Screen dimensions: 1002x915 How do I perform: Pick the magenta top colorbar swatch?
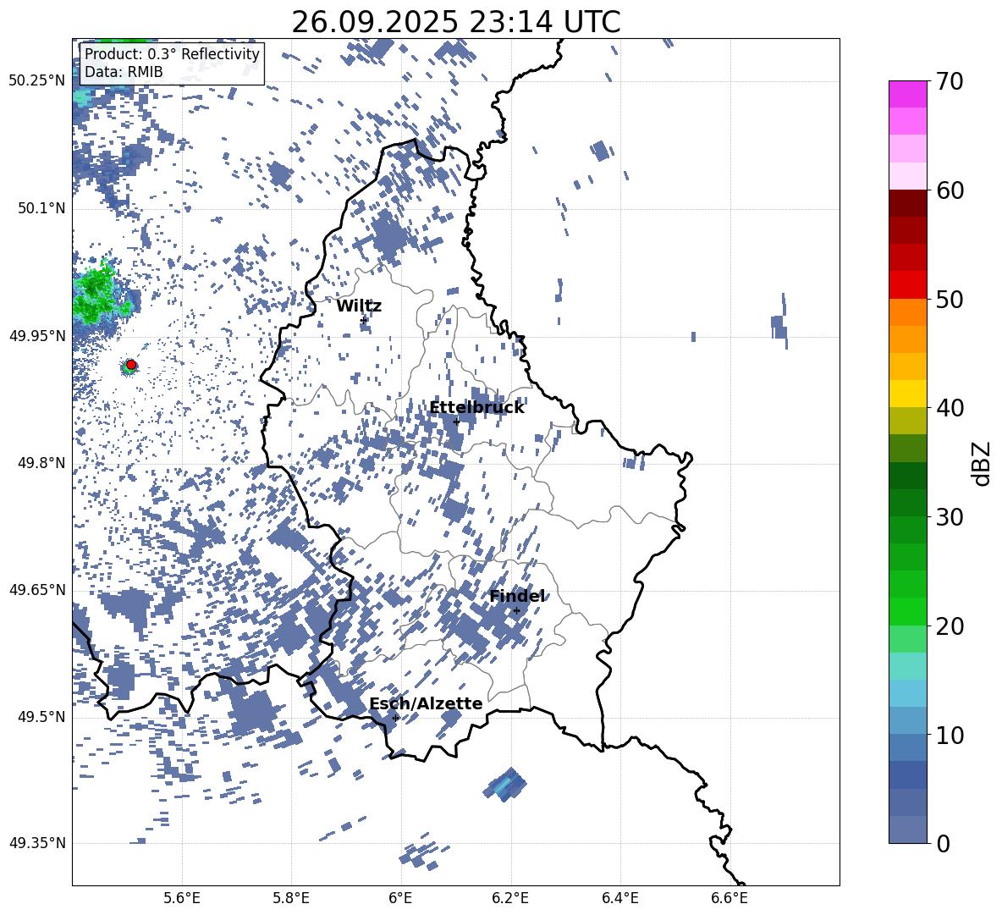pos(907,94)
